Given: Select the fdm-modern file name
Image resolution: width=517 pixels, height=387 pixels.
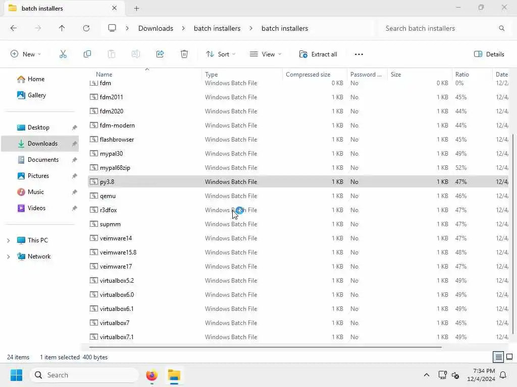Looking at the screenshot, I should (x=117, y=125).
